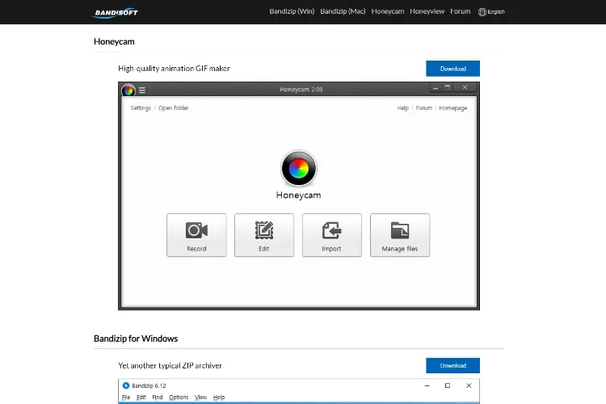Minimize the Bandizip window
Screen dimensions: 606x404
[427, 385]
